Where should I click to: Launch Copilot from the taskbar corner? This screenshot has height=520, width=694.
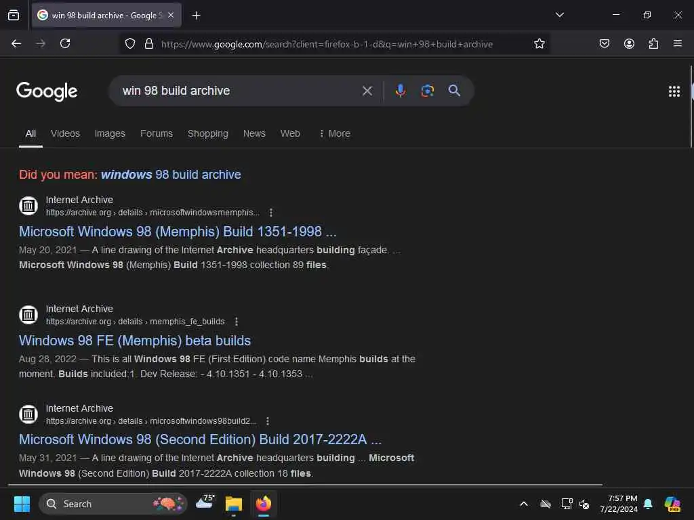673,504
